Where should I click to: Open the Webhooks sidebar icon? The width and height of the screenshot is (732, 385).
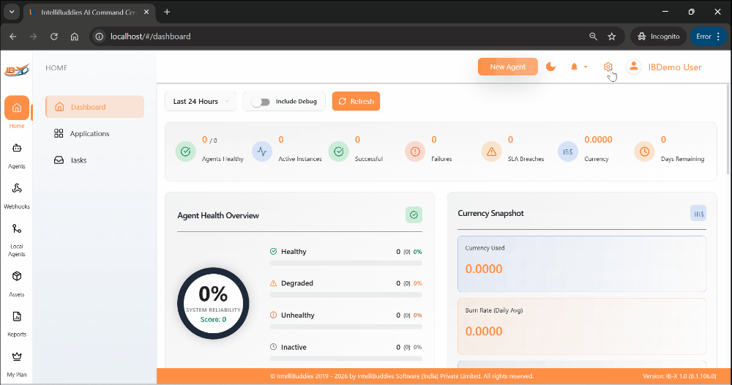16,189
